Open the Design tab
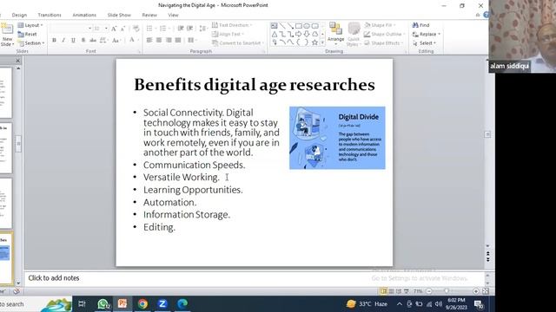The image size is (556, 312). (x=19, y=15)
